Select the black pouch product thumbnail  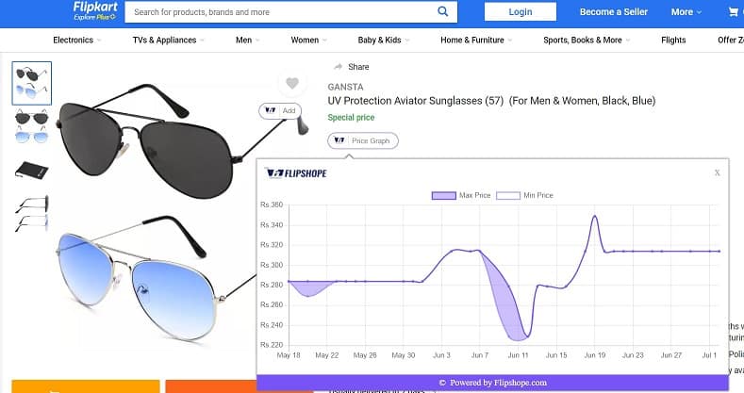pos(32,170)
